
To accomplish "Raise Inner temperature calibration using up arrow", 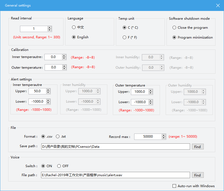I will click(64, 56).
